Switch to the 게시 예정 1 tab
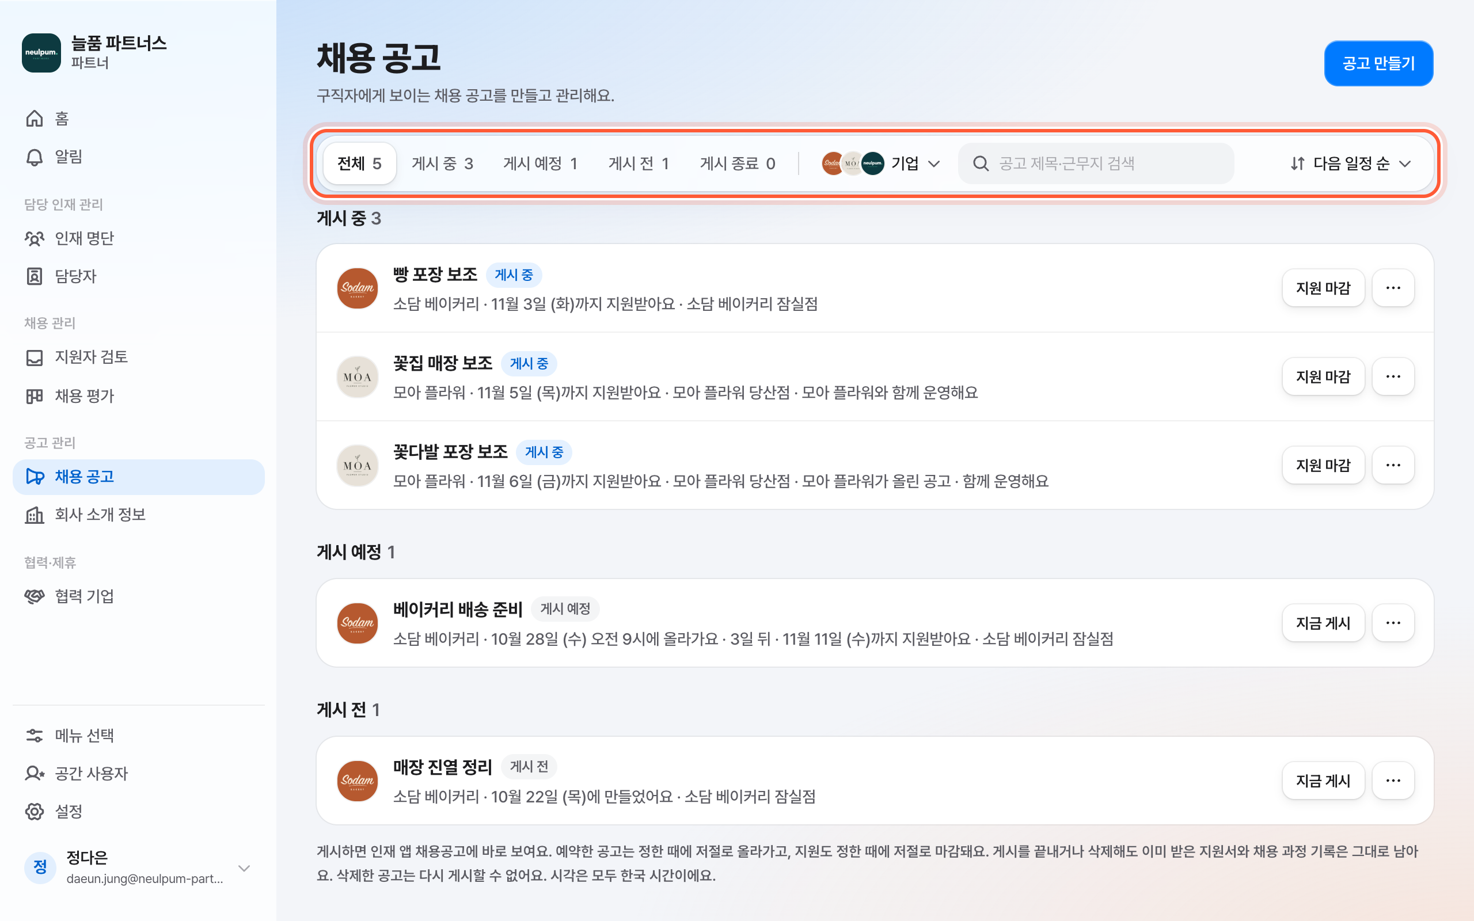Screen dimensions: 1474x921 pyautogui.click(x=540, y=163)
